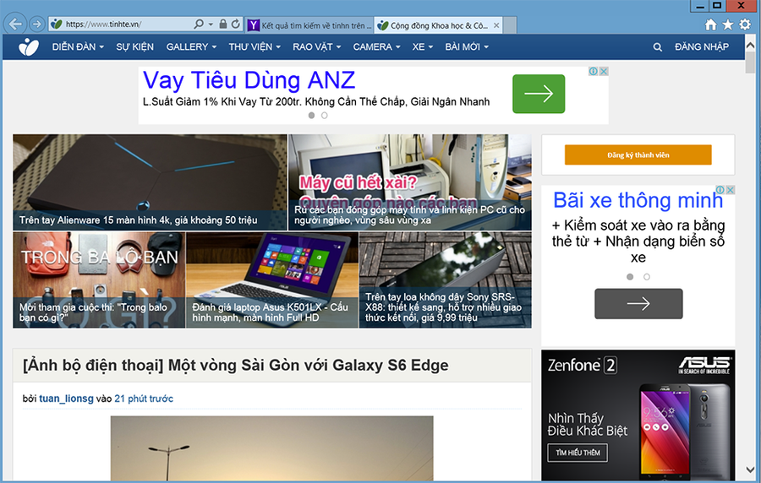Expand the XE dropdown menu
Screen dimensions: 761x483
coord(423,47)
